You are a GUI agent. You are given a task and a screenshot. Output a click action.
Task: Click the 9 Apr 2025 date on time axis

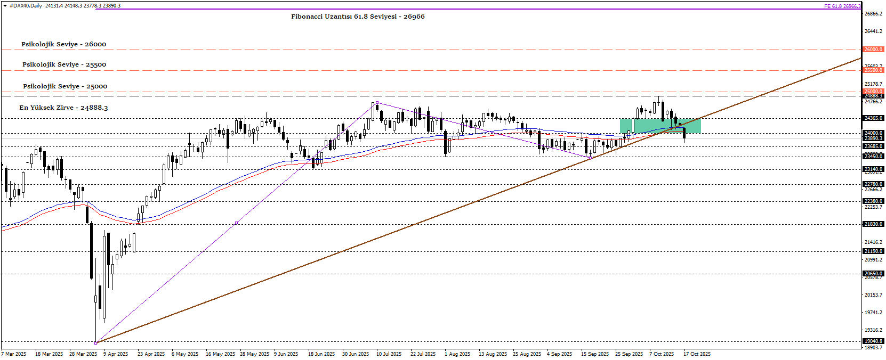pos(116,354)
